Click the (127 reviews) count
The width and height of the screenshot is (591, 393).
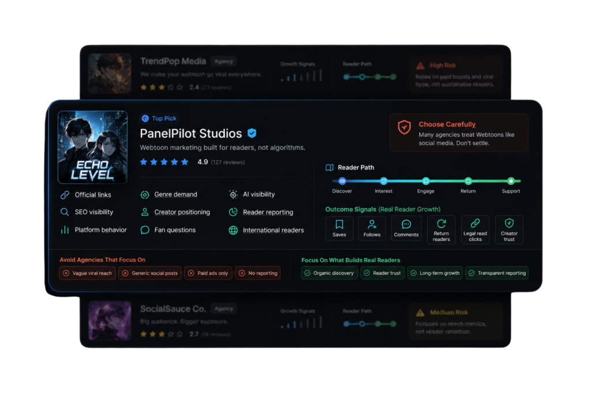(227, 163)
